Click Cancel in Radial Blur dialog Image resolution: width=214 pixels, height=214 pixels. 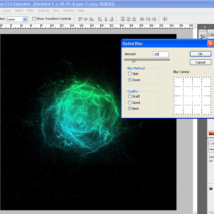coord(200,62)
